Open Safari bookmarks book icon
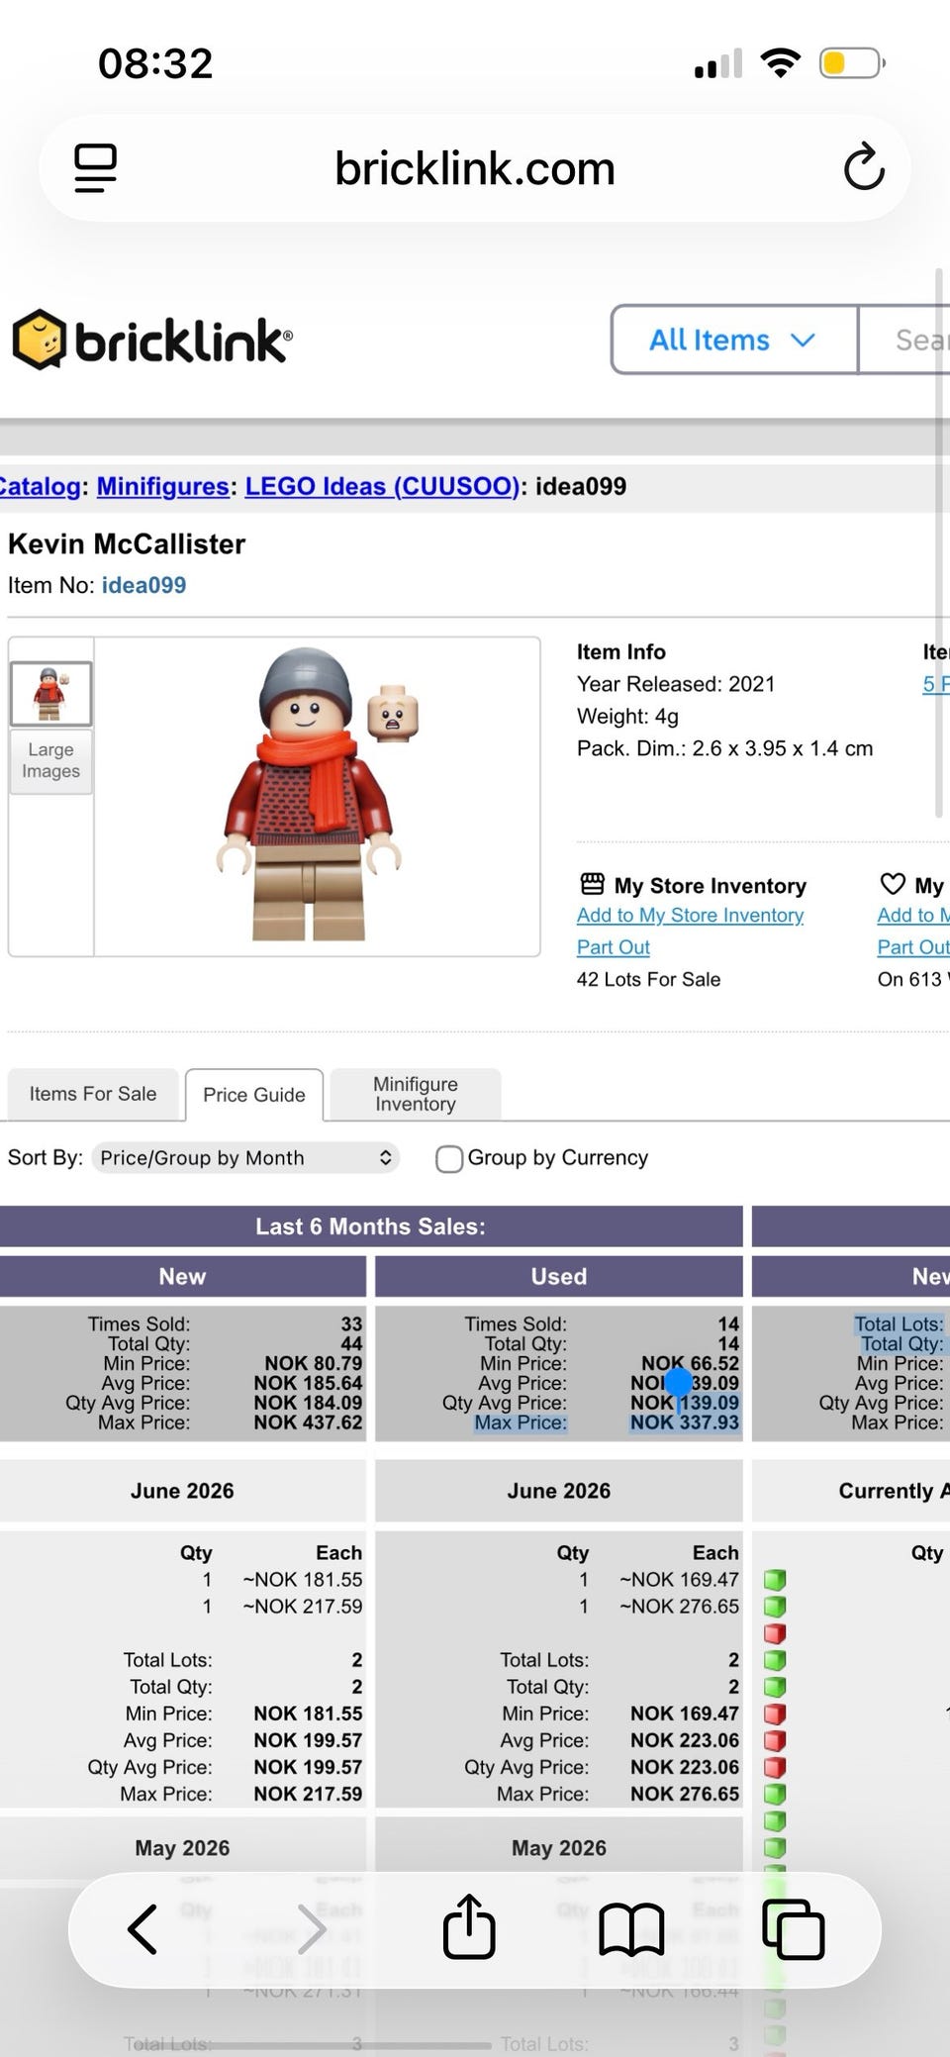Screen dimensions: 950x2057 pos(631,1929)
